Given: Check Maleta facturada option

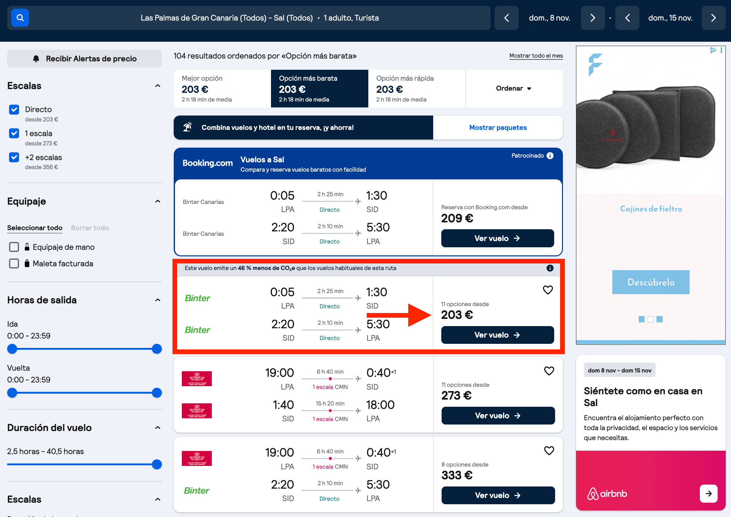Looking at the screenshot, I should [14, 263].
